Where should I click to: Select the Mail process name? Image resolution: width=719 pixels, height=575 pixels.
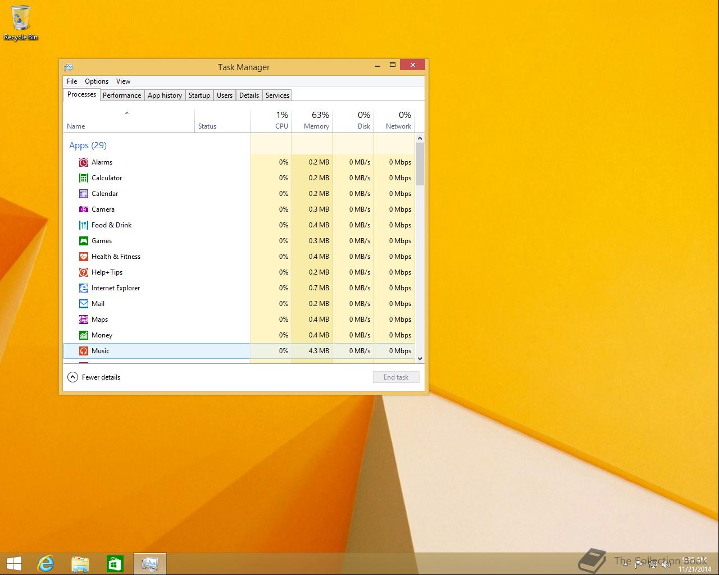(x=98, y=304)
